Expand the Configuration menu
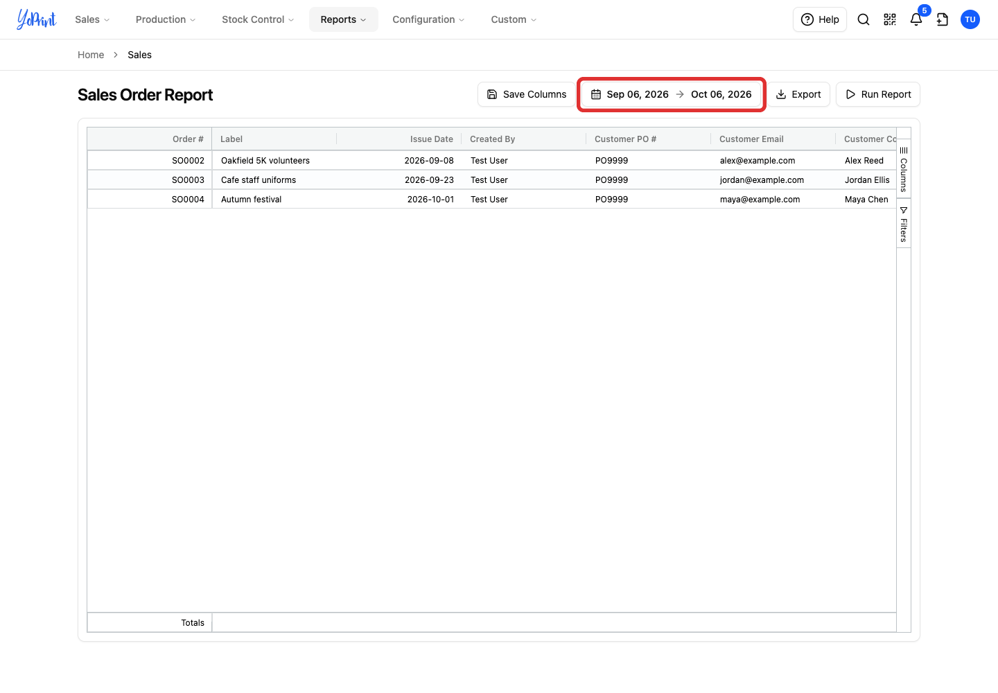 click(x=428, y=19)
